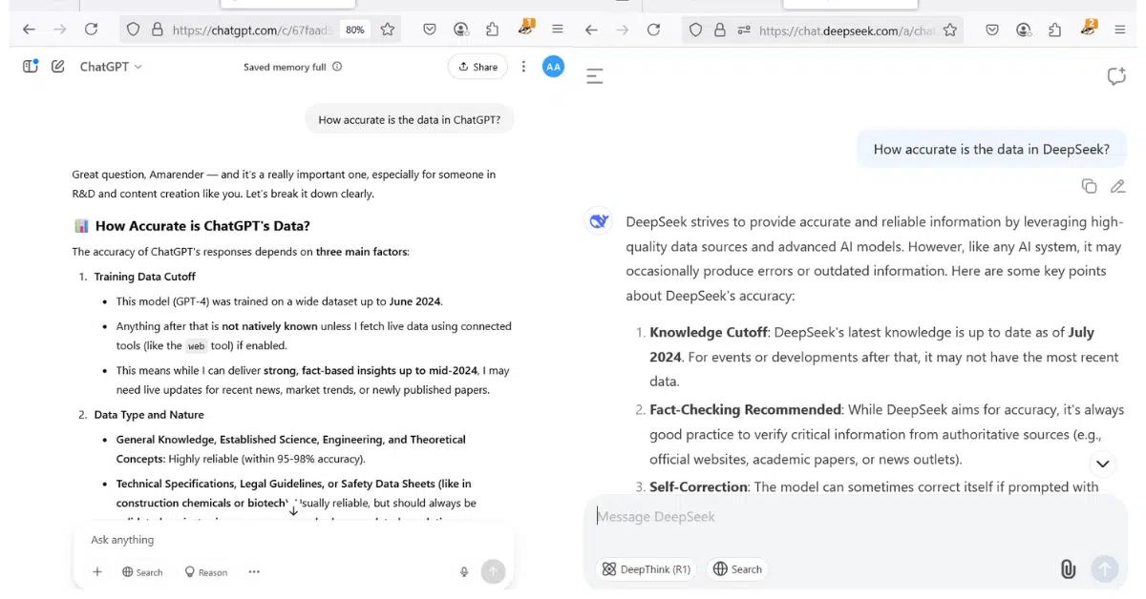Copy the DeepSeek user question

click(x=1089, y=186)
